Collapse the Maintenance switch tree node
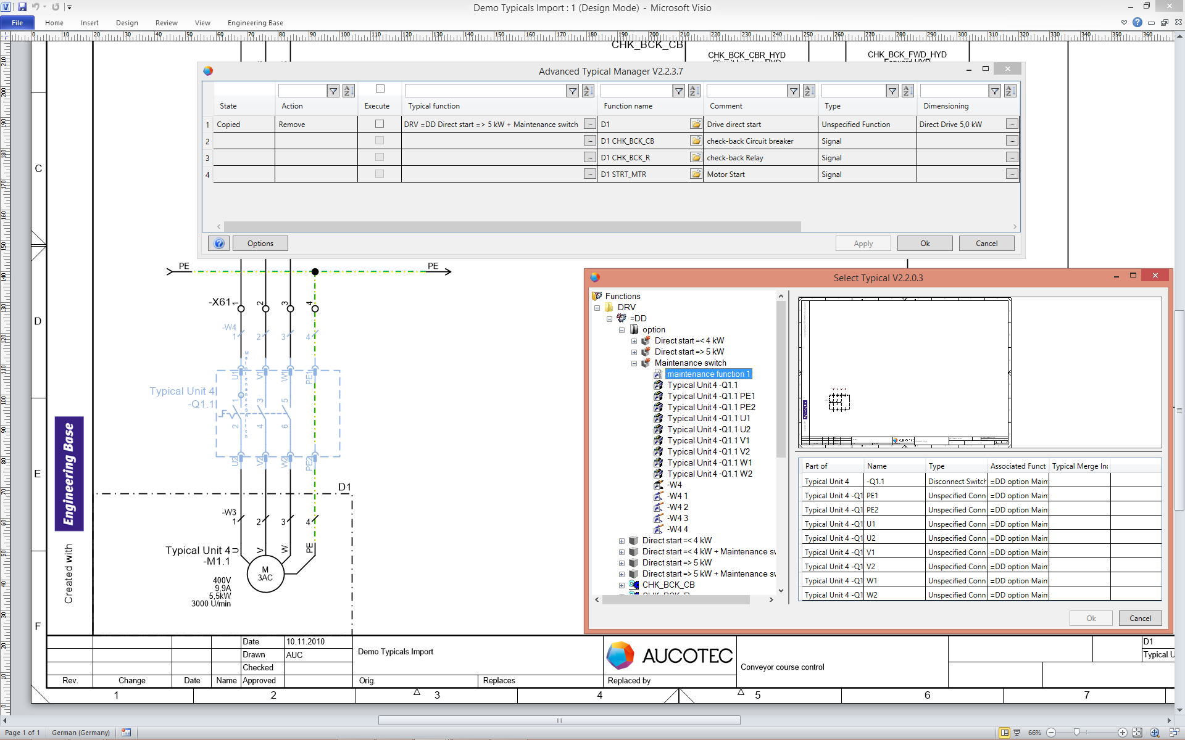This screenshot has width=1185, height=740. (x=634, y=363)
